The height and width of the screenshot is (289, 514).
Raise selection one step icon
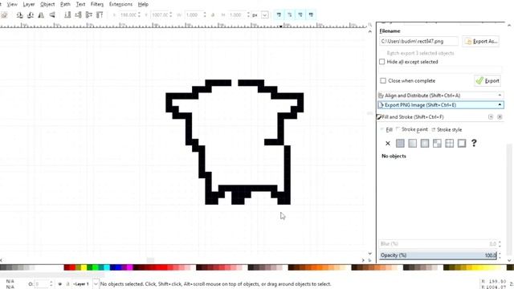tap(89, 14)
